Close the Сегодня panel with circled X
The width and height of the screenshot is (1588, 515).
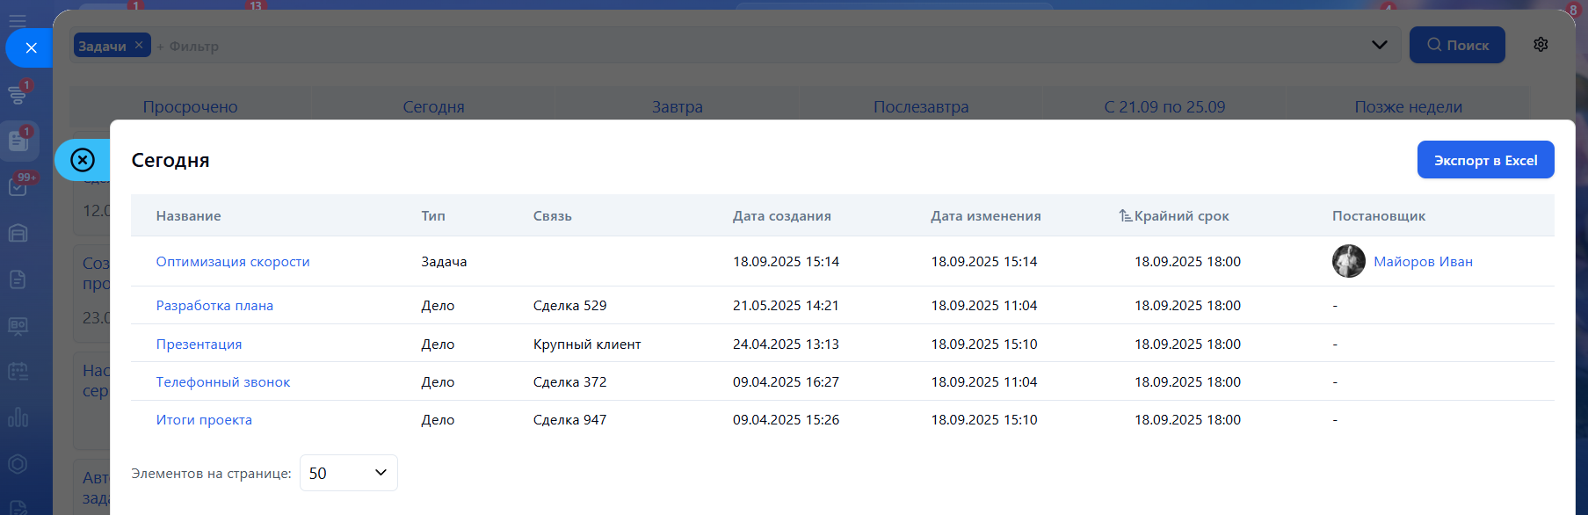[83, 160]
